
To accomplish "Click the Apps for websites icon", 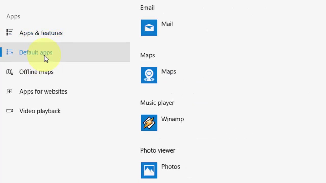I will click(10, 91).
